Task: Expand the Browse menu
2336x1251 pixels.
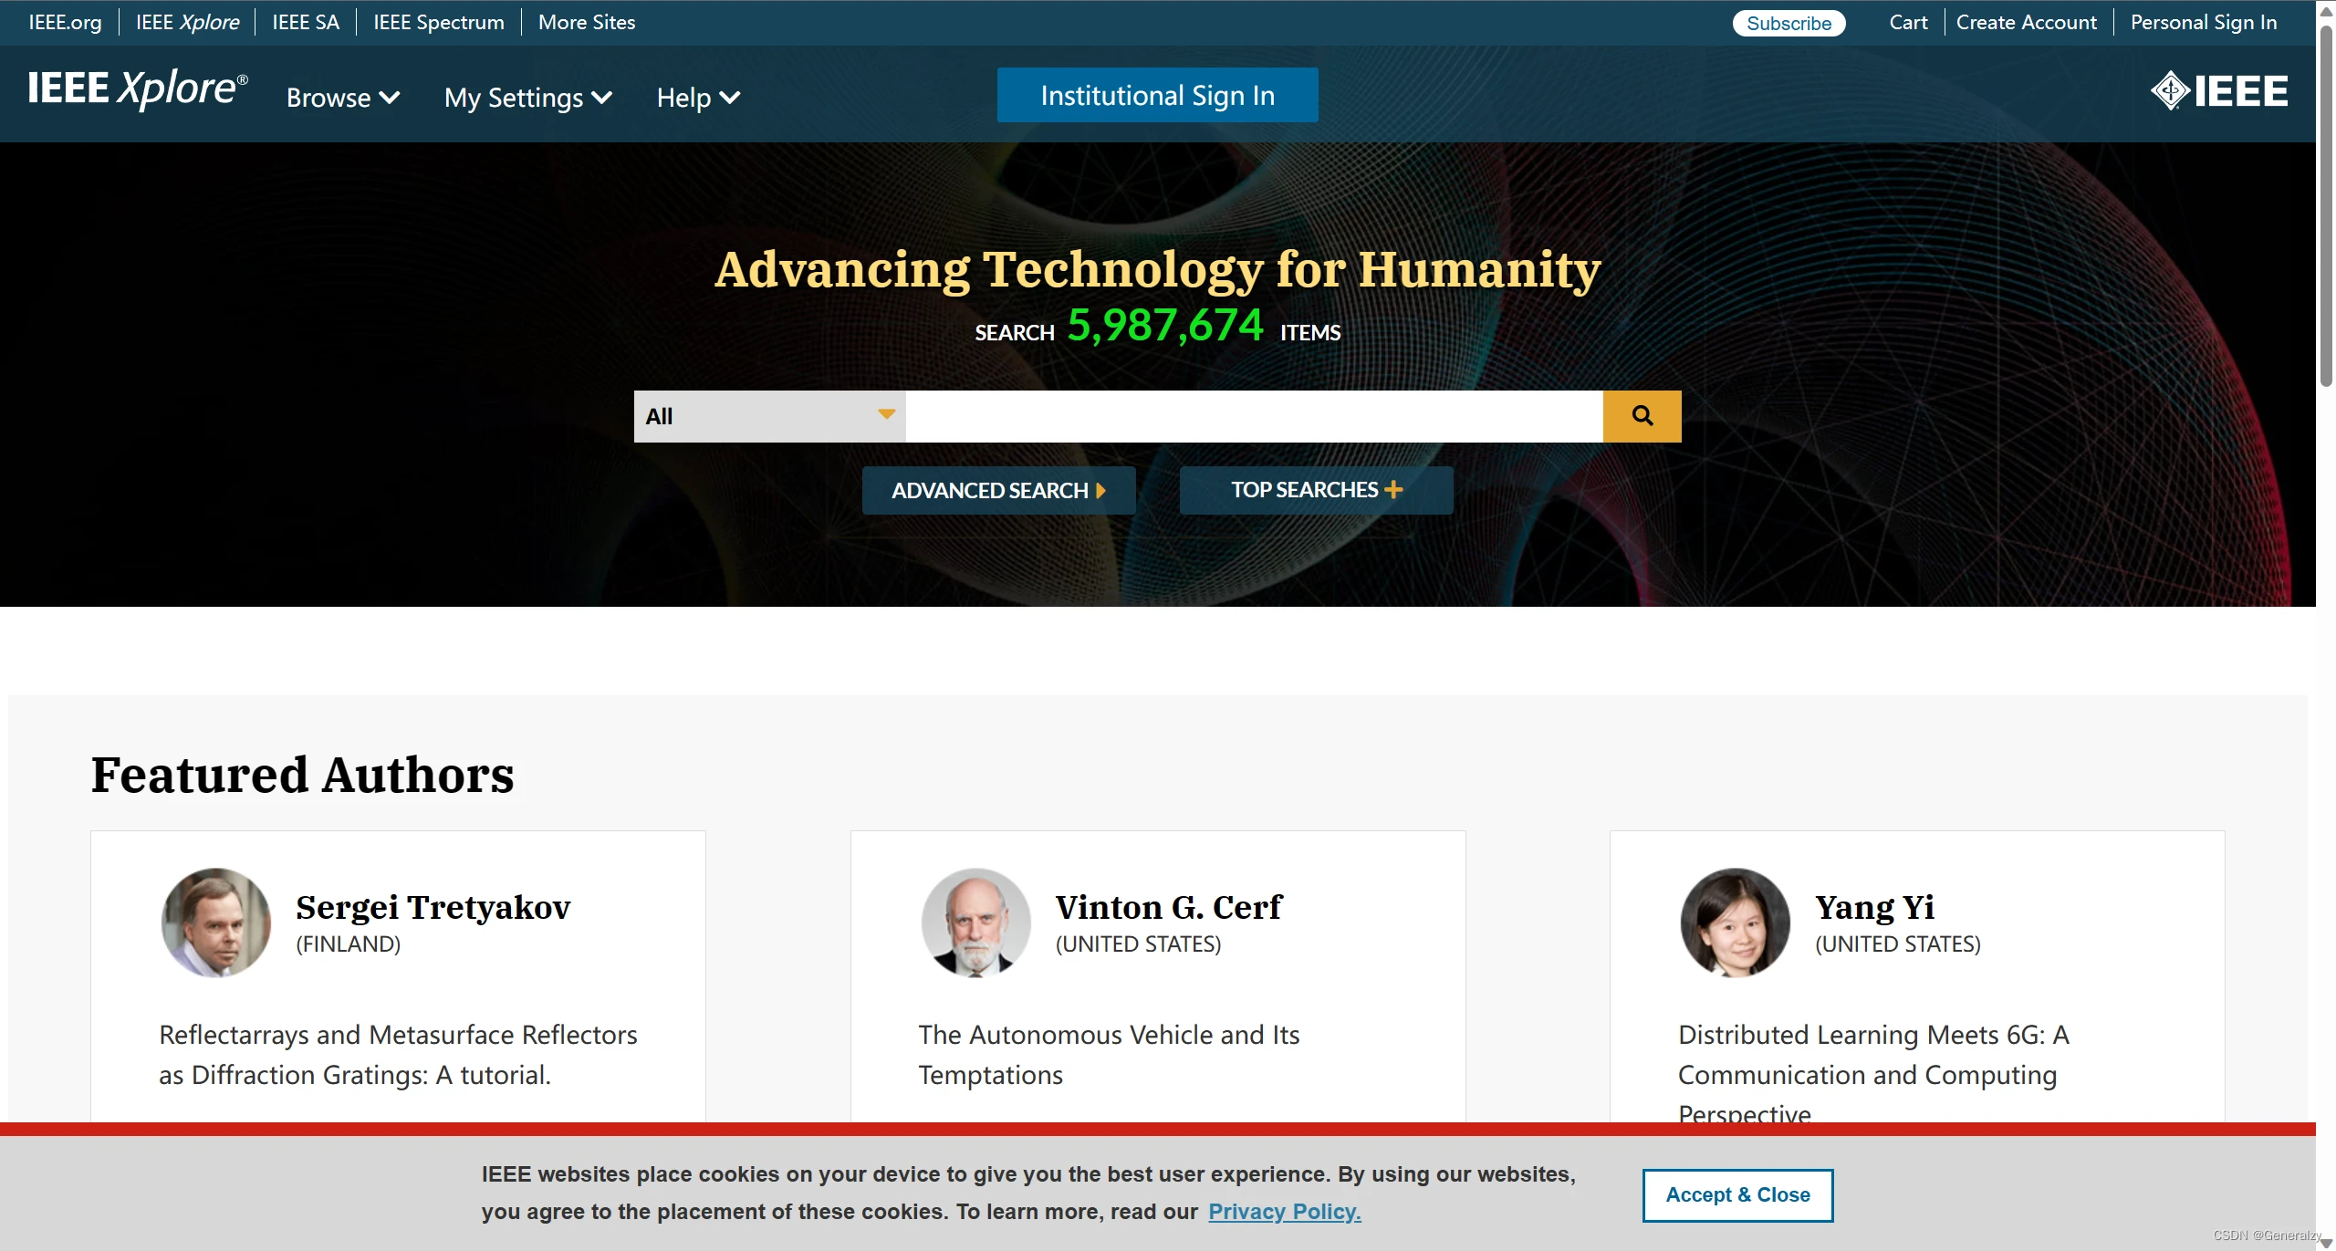Action: point(343,98)
